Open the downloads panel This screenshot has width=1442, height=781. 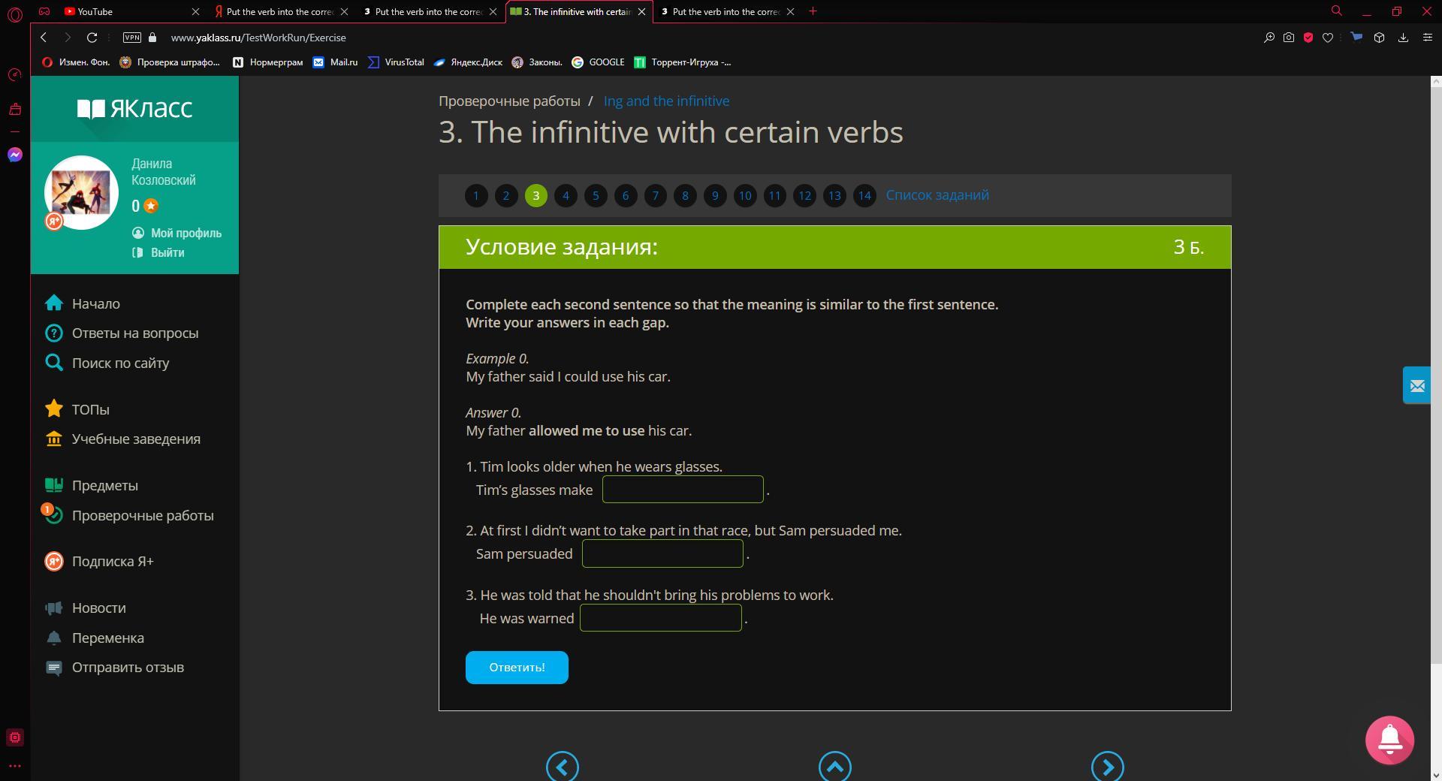point(1403,38)
